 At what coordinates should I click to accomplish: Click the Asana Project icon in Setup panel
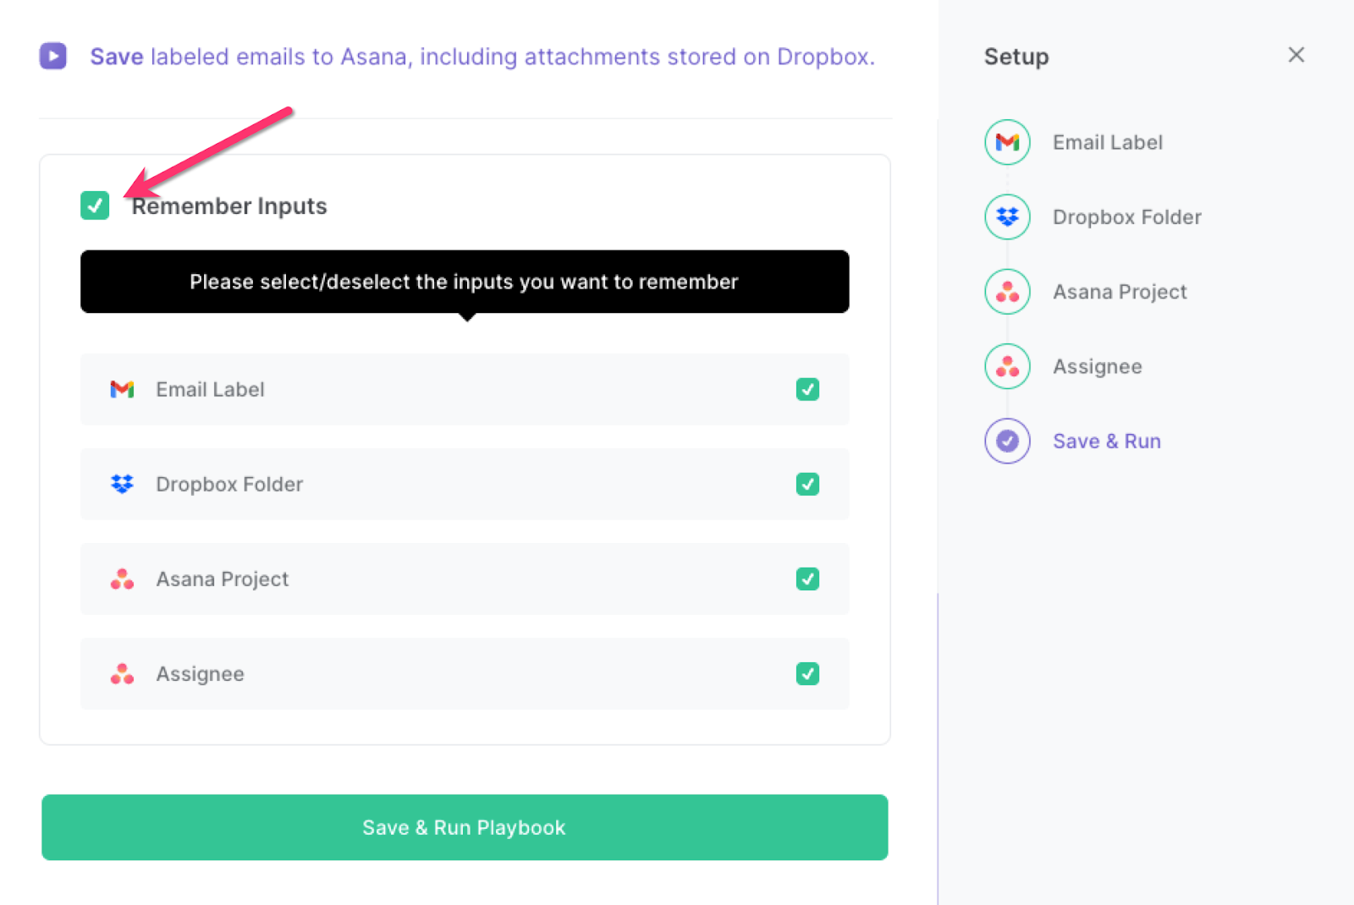[1006, 291]
